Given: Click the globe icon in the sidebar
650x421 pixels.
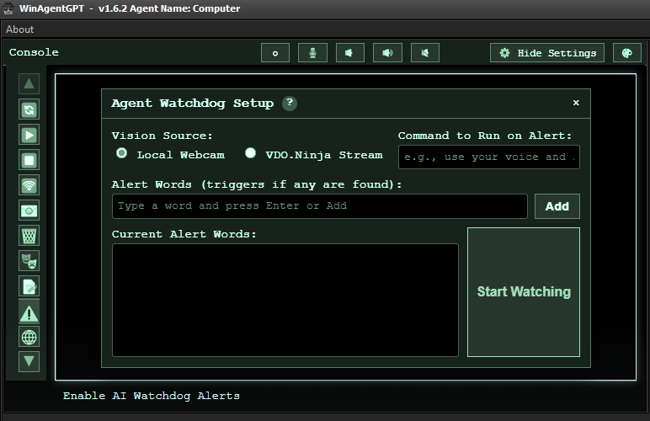Looking at the screenshot, I should 29,337.
